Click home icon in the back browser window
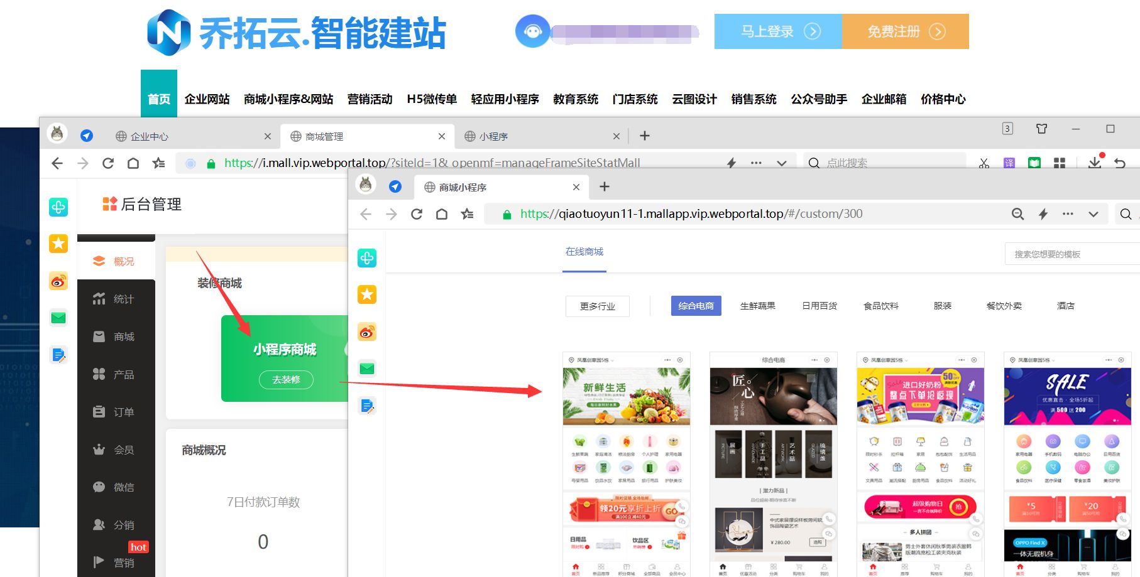The image size is (1140, 577). click(133, 163)
